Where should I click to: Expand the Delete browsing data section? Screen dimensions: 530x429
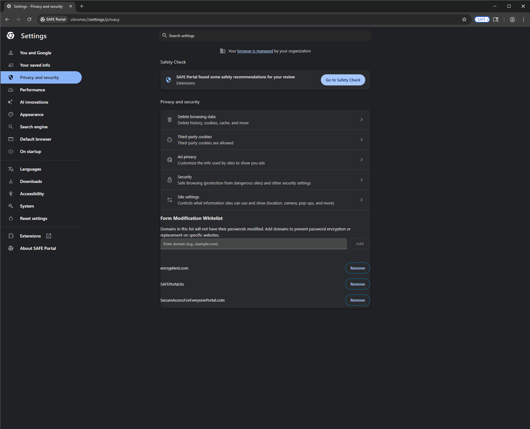tap(361, 120)
